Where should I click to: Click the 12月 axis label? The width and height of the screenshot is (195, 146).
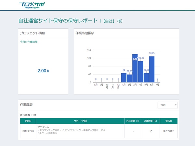[x=118, y=86]
